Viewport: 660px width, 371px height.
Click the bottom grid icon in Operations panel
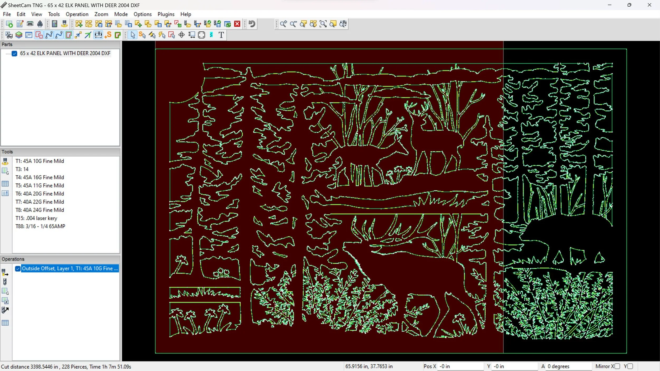pos(5,323)
